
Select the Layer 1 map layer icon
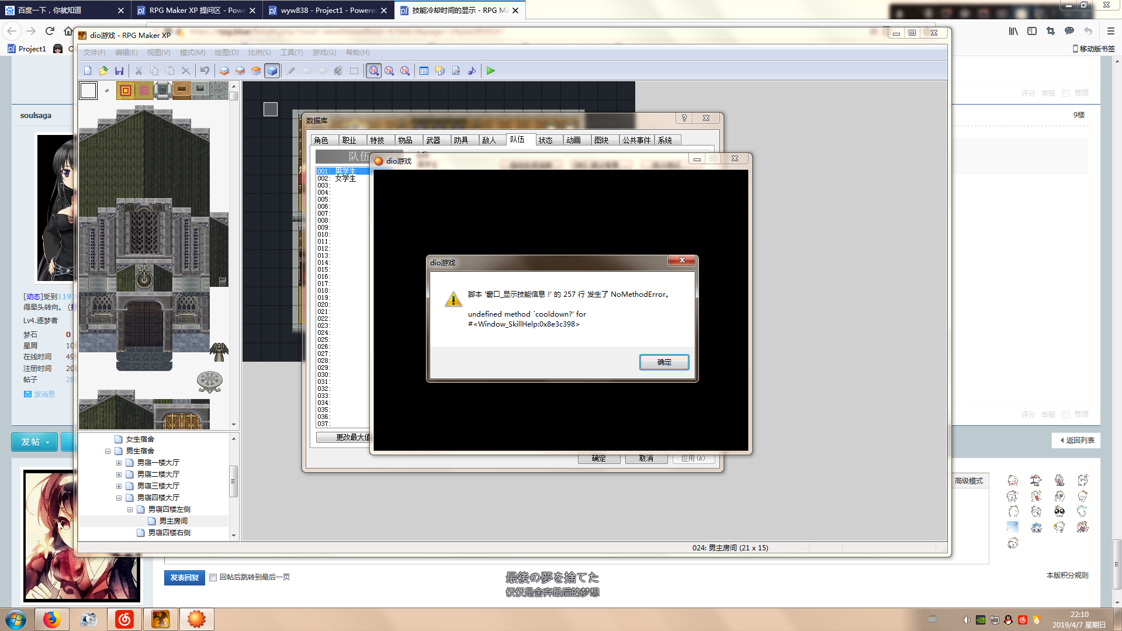click(224, 71)
